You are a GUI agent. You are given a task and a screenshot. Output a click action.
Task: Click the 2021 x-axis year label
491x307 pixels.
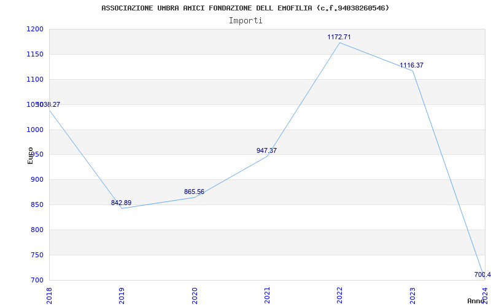(267, 295)
